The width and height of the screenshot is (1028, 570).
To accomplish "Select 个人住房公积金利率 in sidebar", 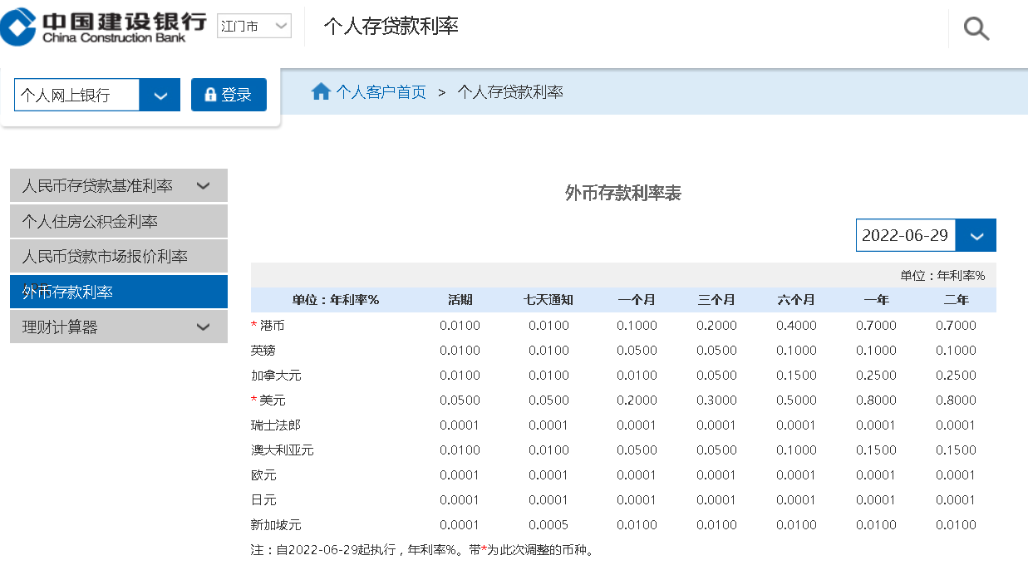I will pos(90,222).
